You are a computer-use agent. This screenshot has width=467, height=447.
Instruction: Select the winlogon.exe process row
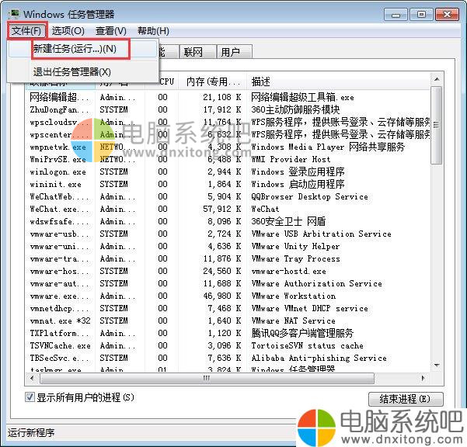pyautogui.click(x=228, y=172)
